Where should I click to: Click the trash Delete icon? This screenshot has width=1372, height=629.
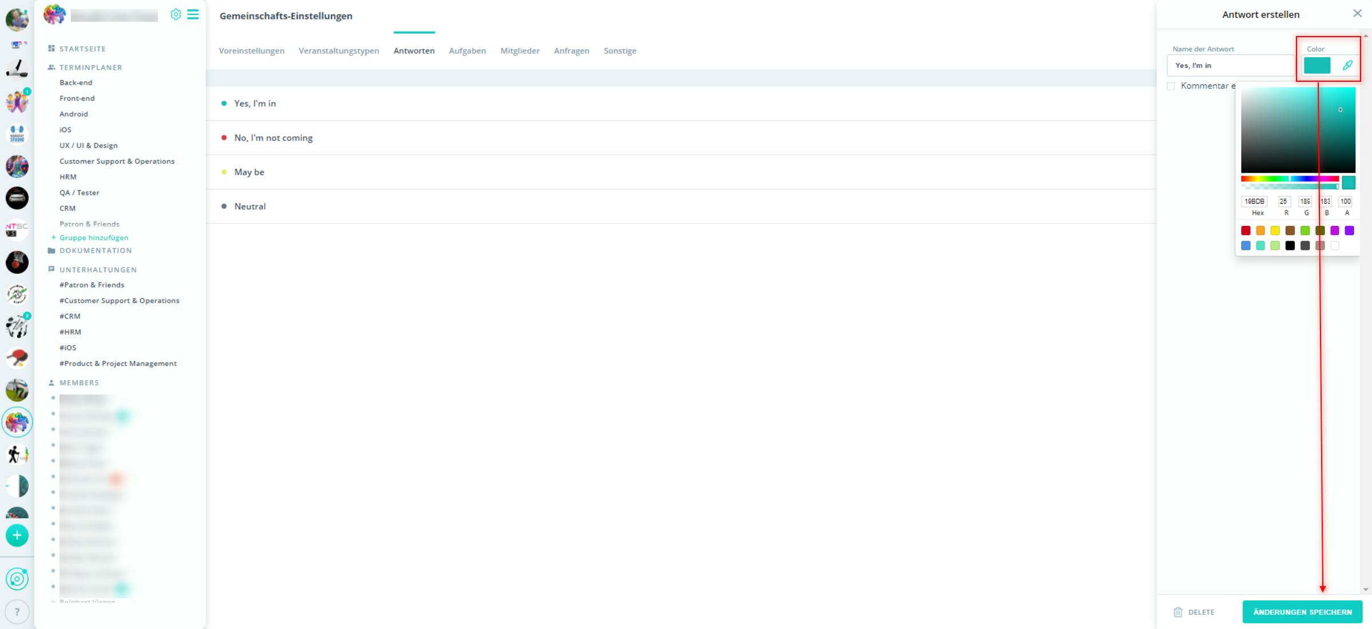tap(1178, 612)
